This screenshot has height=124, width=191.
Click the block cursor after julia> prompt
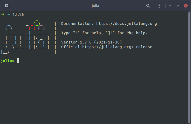(x=18, y=61)
